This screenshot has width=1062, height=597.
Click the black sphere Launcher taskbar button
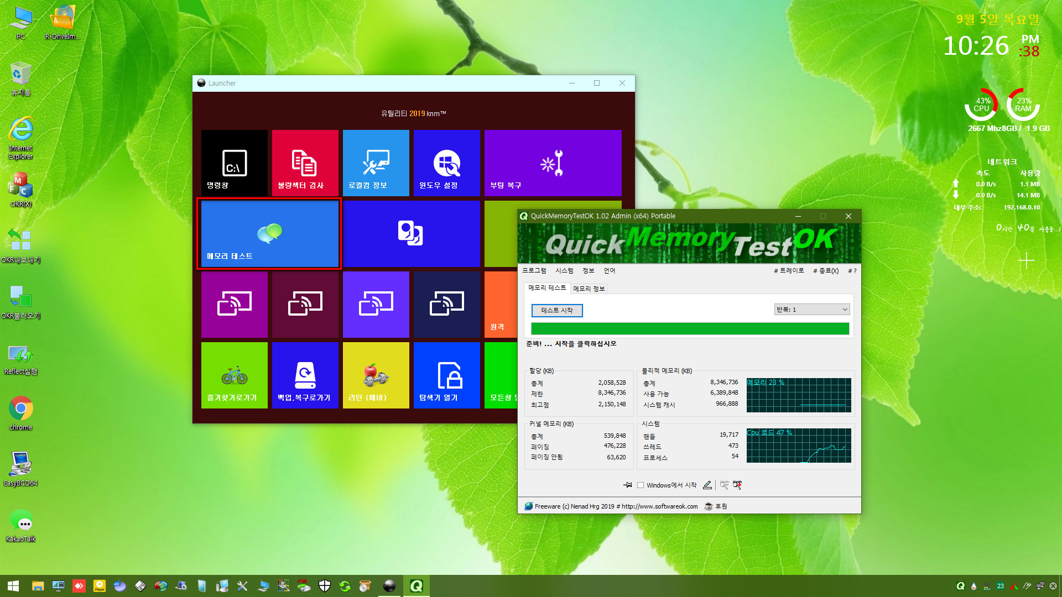coord(390,586)
